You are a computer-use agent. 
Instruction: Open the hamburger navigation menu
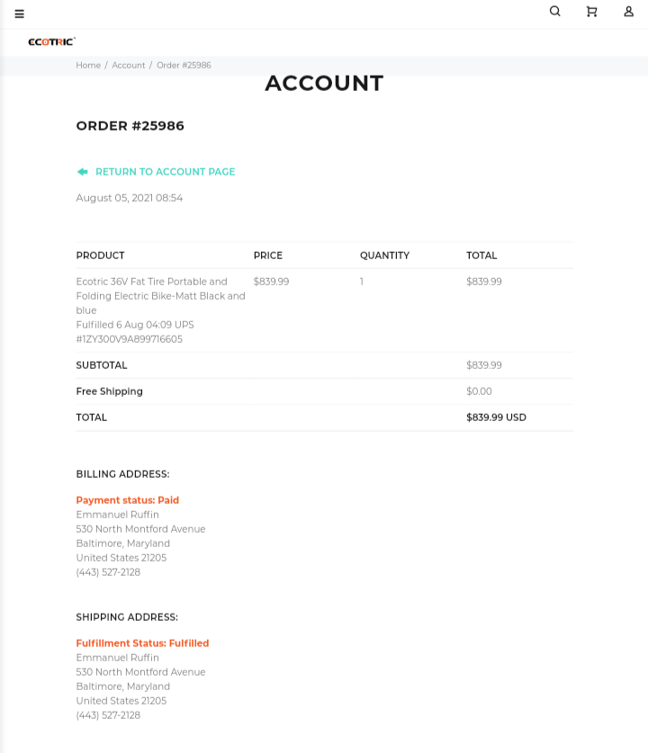[19, 13]
